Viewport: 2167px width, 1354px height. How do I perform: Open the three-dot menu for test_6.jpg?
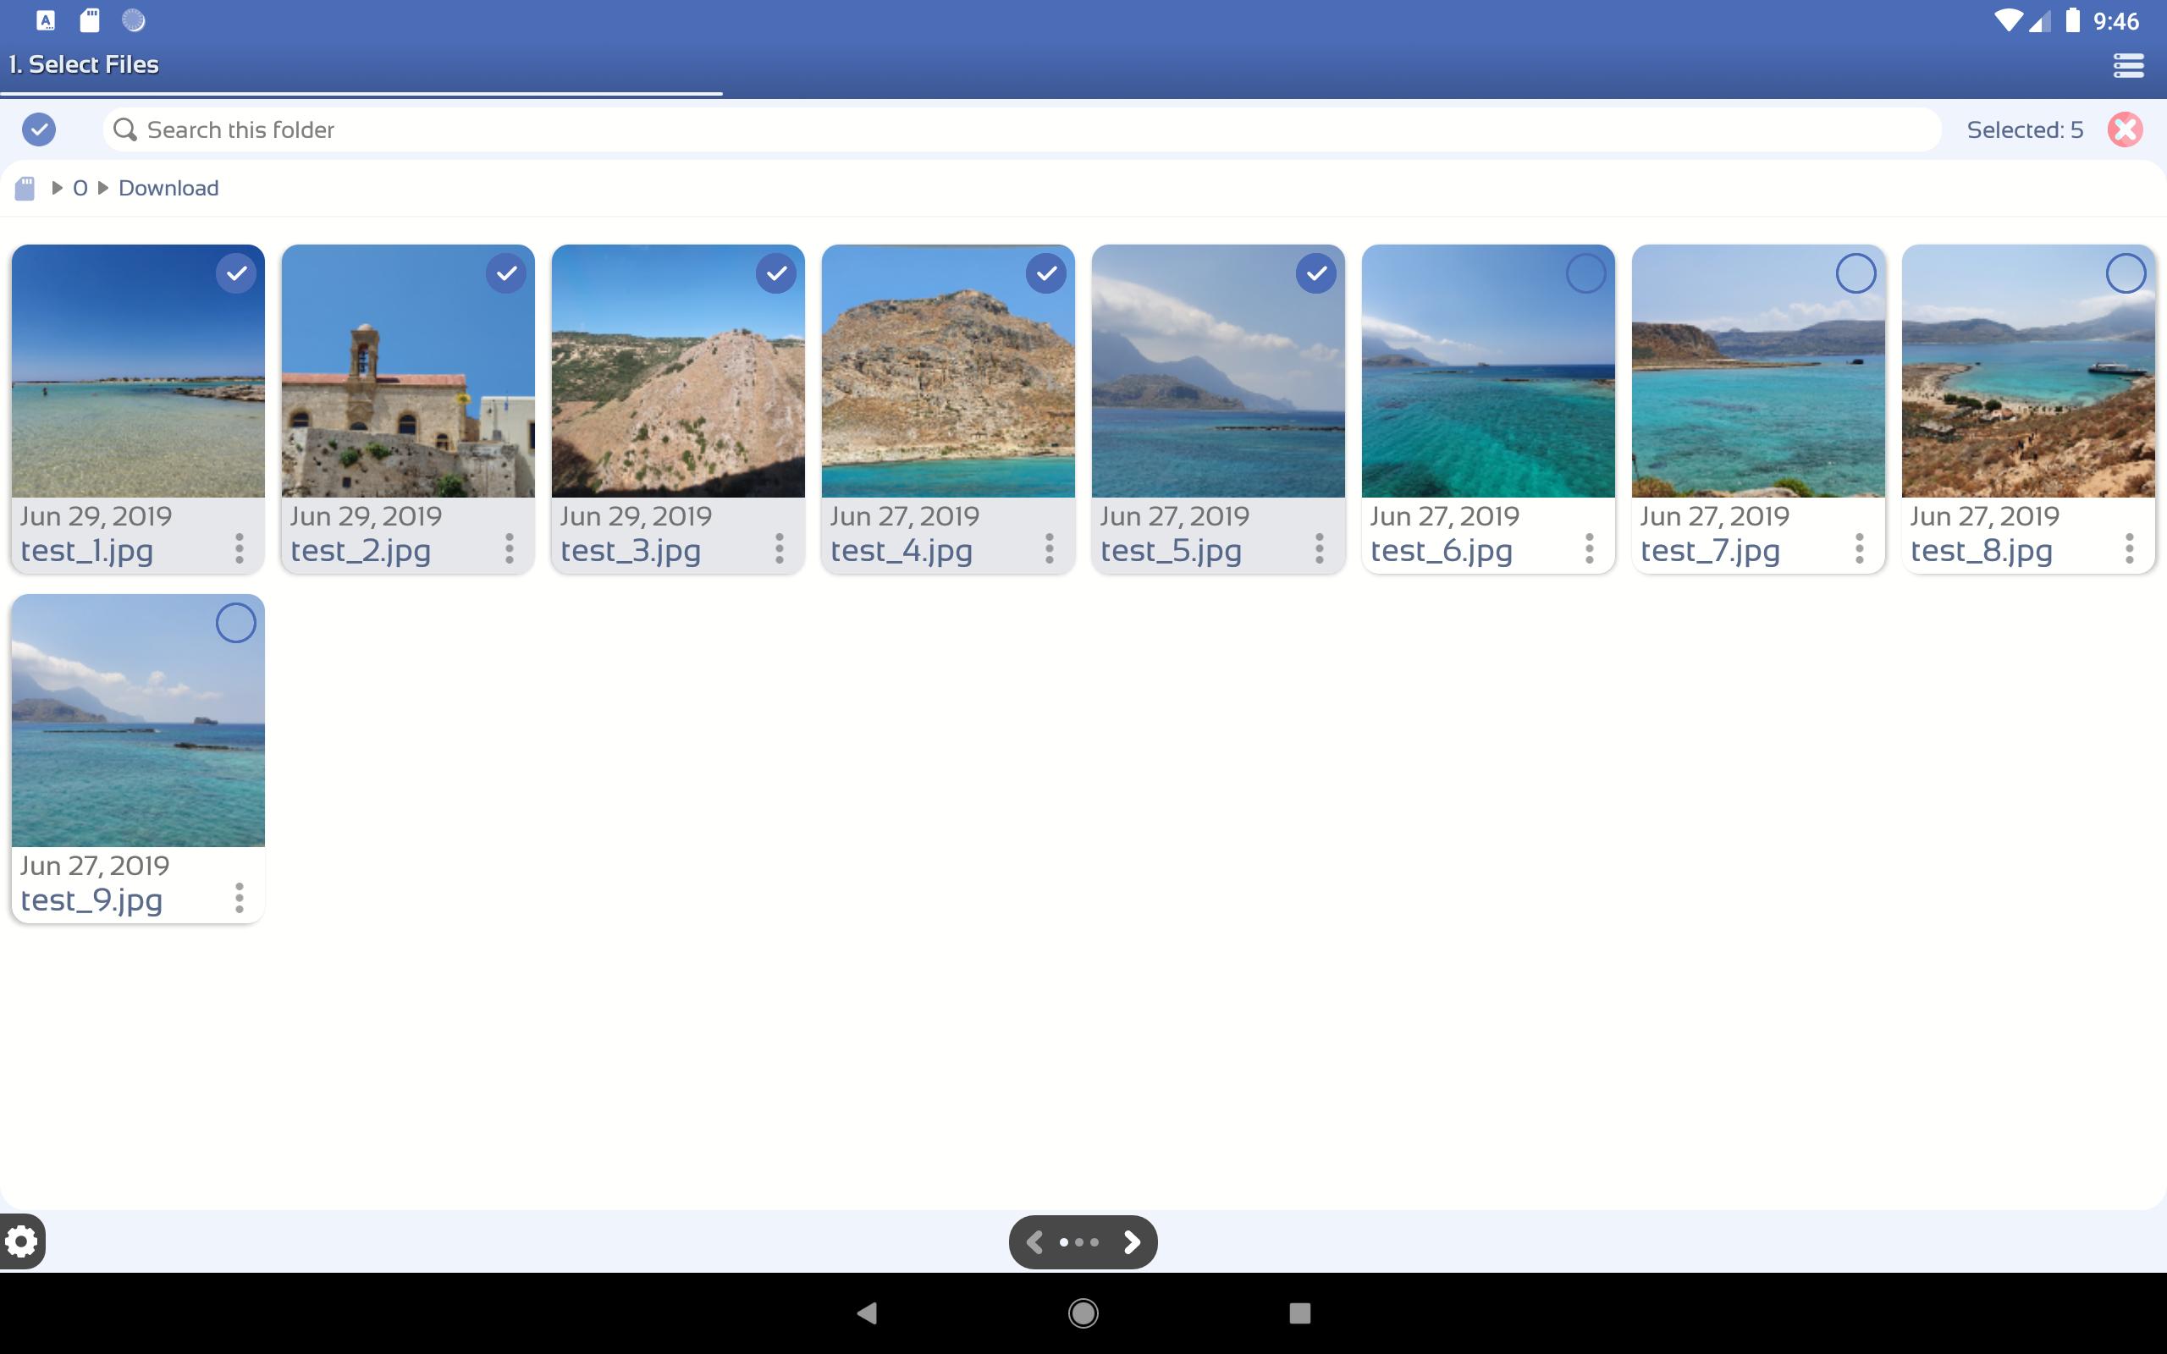tap(1590, 548)
